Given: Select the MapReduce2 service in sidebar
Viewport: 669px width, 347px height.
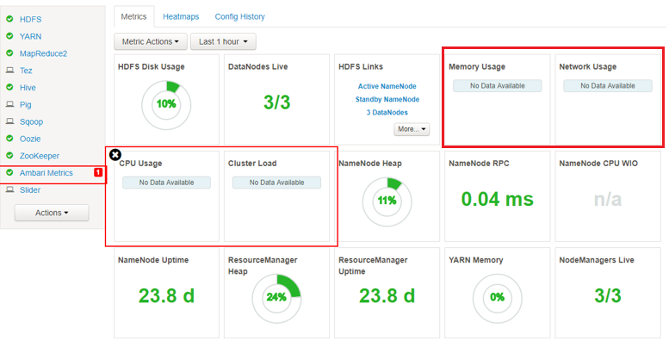Looking at the screenshot, I should [x=43, y=53].
